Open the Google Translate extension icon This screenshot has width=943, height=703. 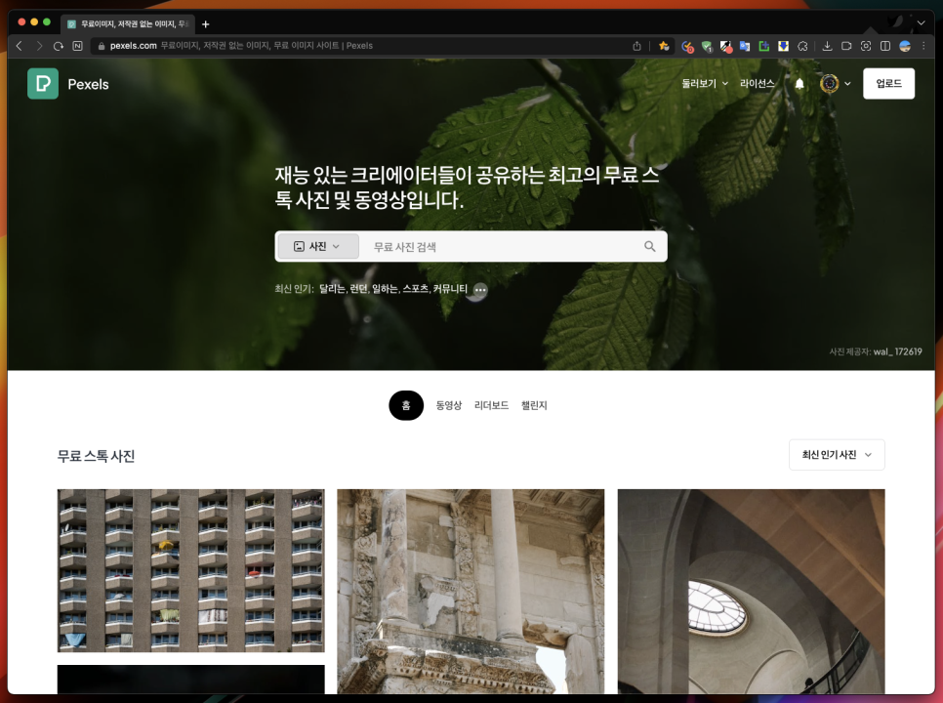point(745,46)
